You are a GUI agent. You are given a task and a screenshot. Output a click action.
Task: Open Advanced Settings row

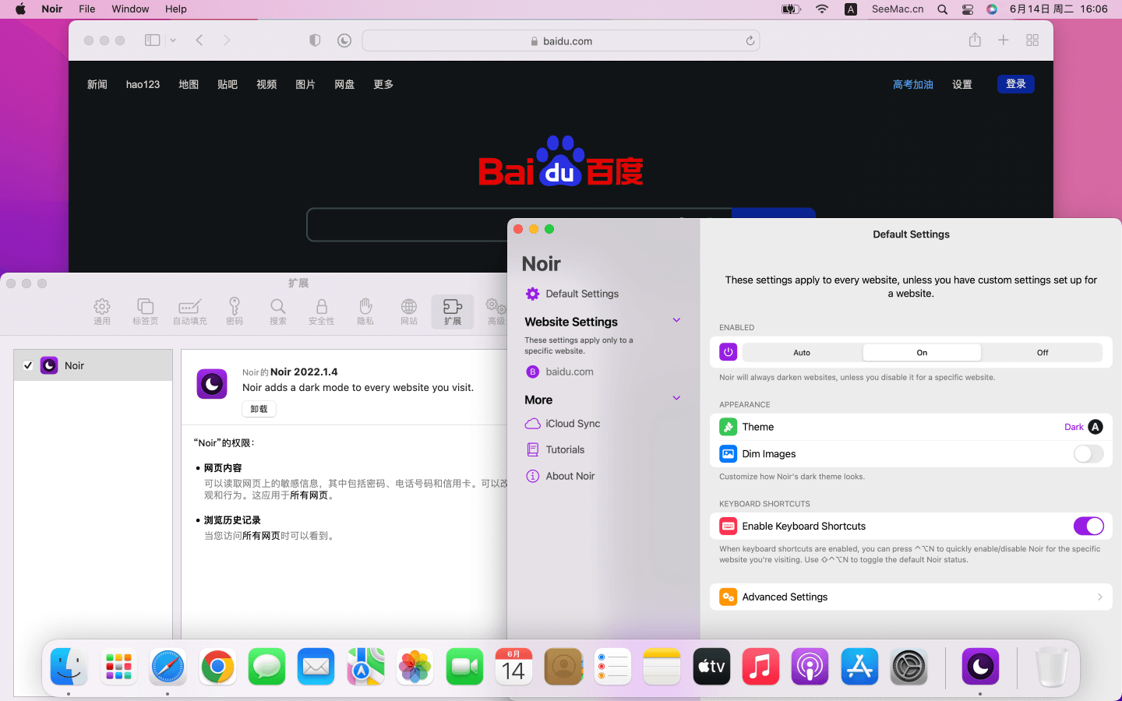(x=911, y=597)
